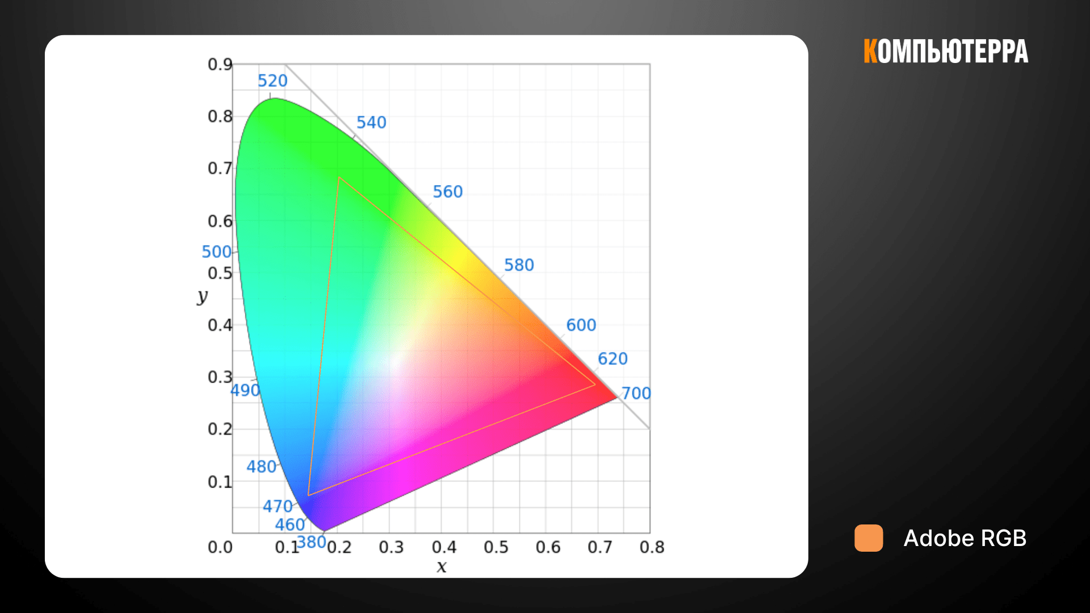
Task: Click the 0.3 y-axis tick label
Action: coord(220,377)
